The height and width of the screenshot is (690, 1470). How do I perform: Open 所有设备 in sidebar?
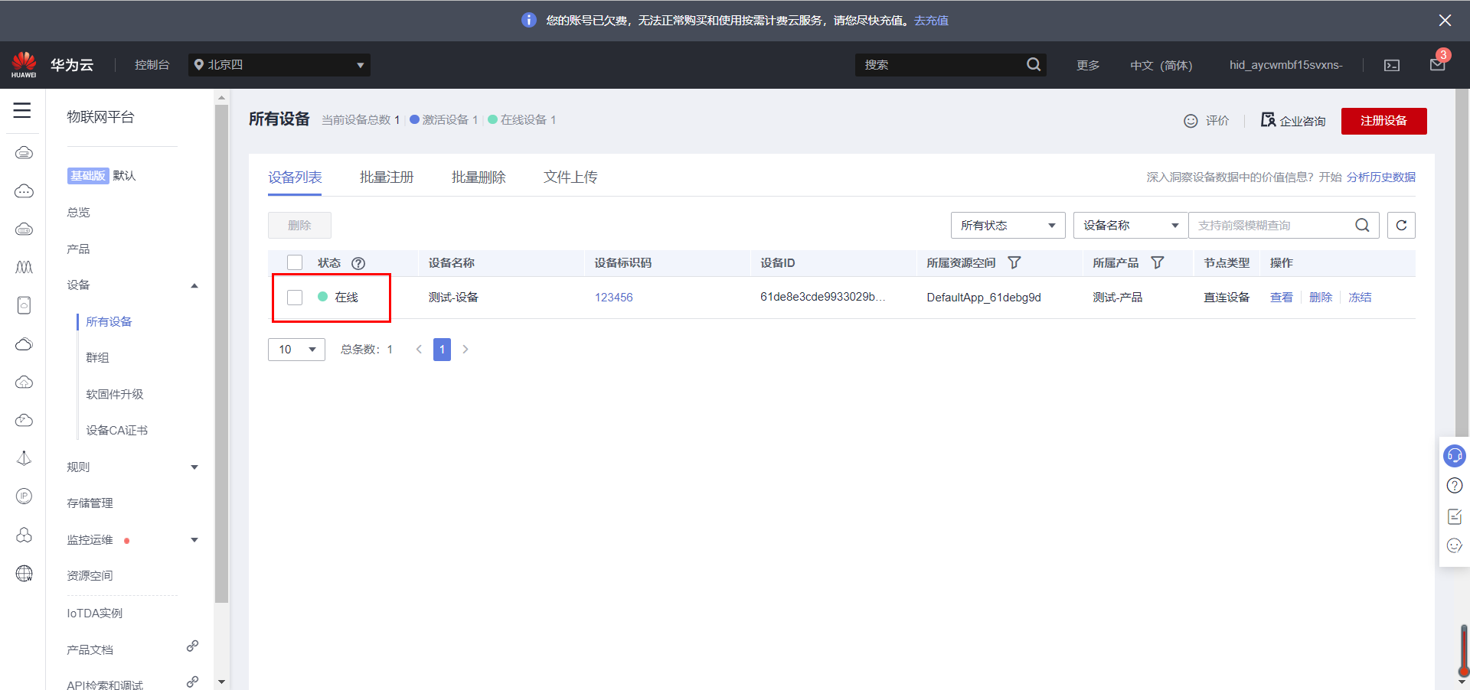tap(109, 321)
